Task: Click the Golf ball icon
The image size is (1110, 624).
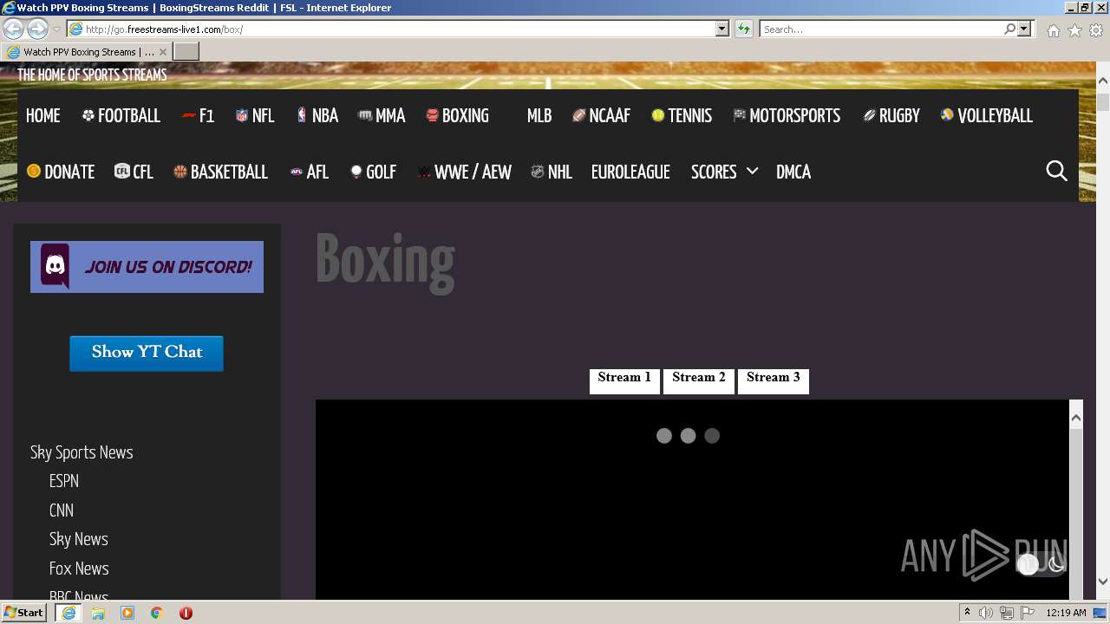Action: click(x=356, y=172)
